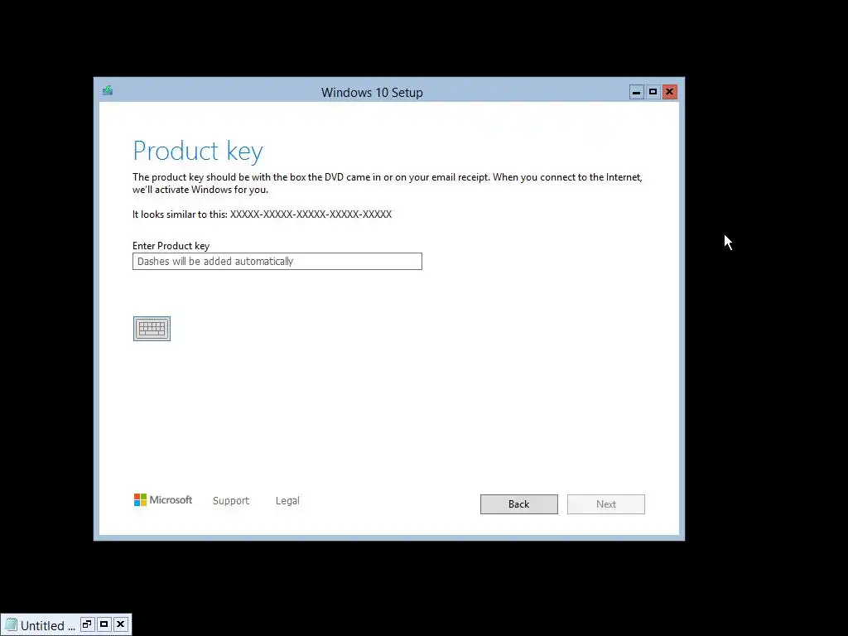This screenshot has height=636, width=848.
Task: Open the Support link
Action: tap(231, 501)
